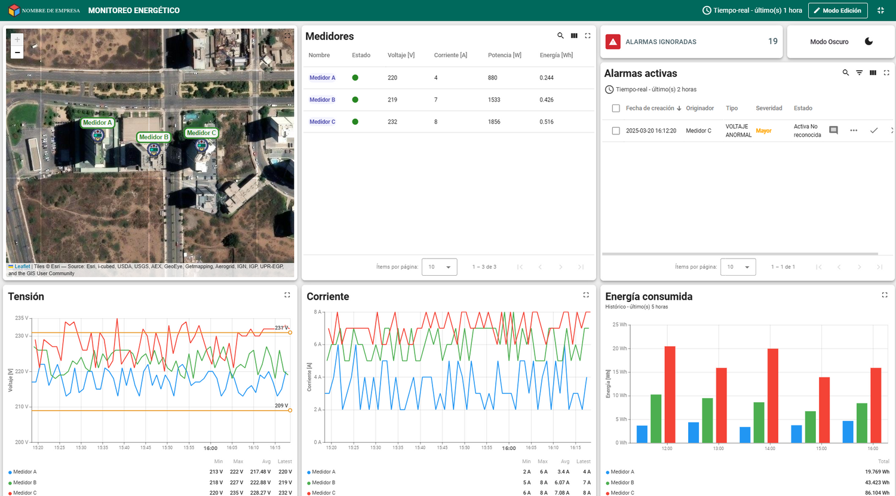Screen dimensions: 896x496
Task: Click the comment icon on Medidor C alarm
Action: (833, 130)
